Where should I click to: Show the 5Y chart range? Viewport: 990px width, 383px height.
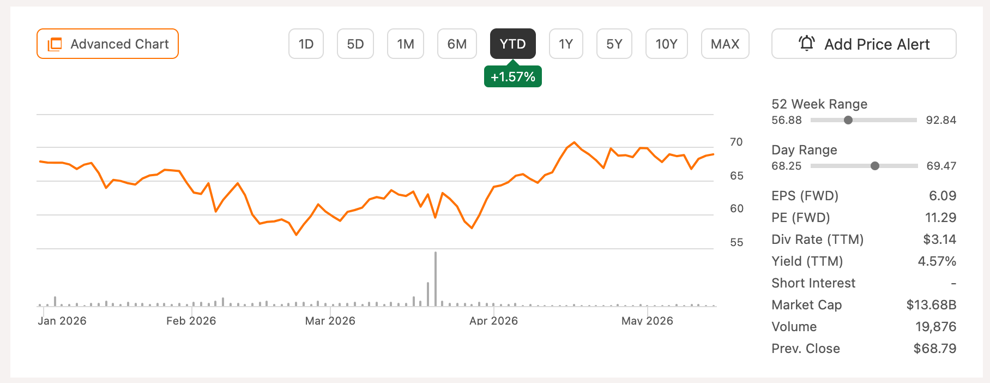(614, 44)
